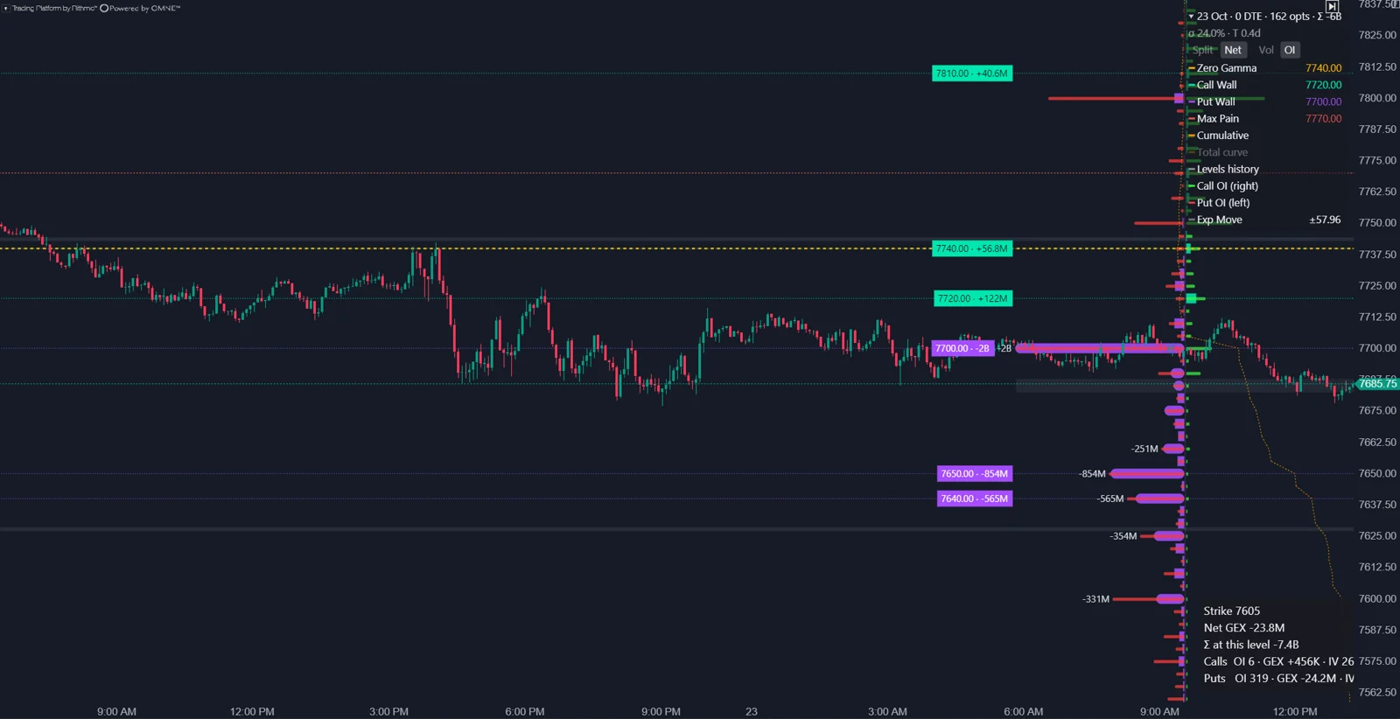Click the Strike 7605 tooltip heading
This screenshot has height=719, width=1400.
tap(1232, 611)
